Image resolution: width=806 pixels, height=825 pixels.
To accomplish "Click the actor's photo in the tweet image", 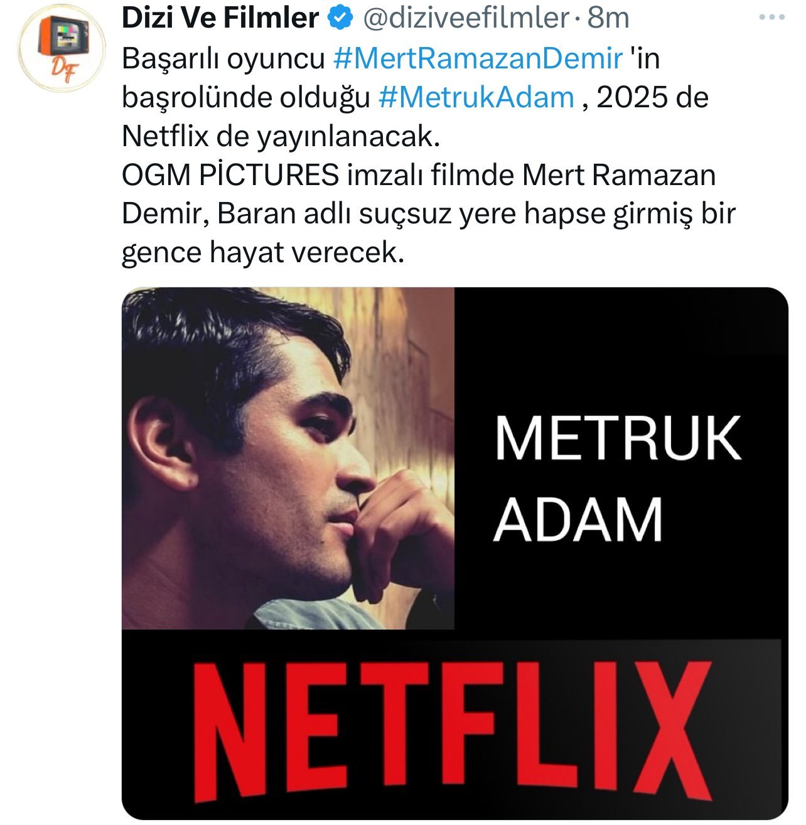I will pyautogui.click(x=287, y=459).
